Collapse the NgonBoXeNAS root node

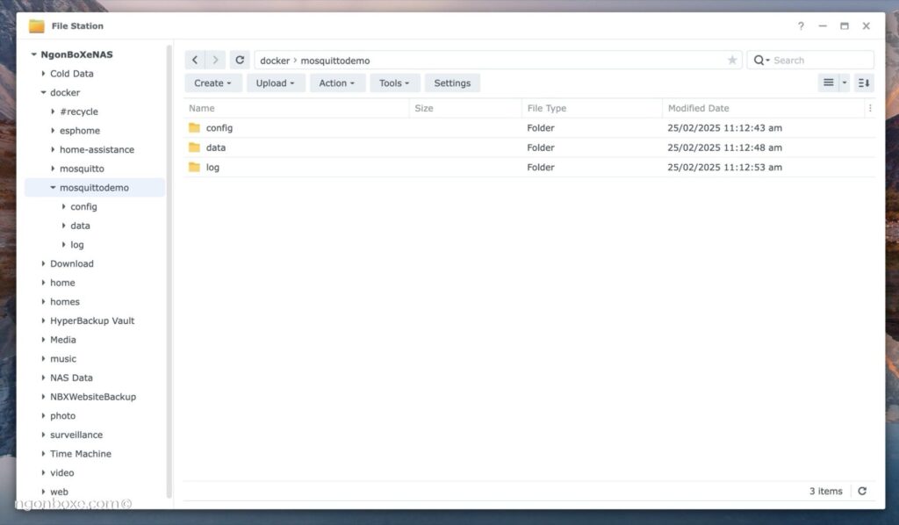pos(34,54)
